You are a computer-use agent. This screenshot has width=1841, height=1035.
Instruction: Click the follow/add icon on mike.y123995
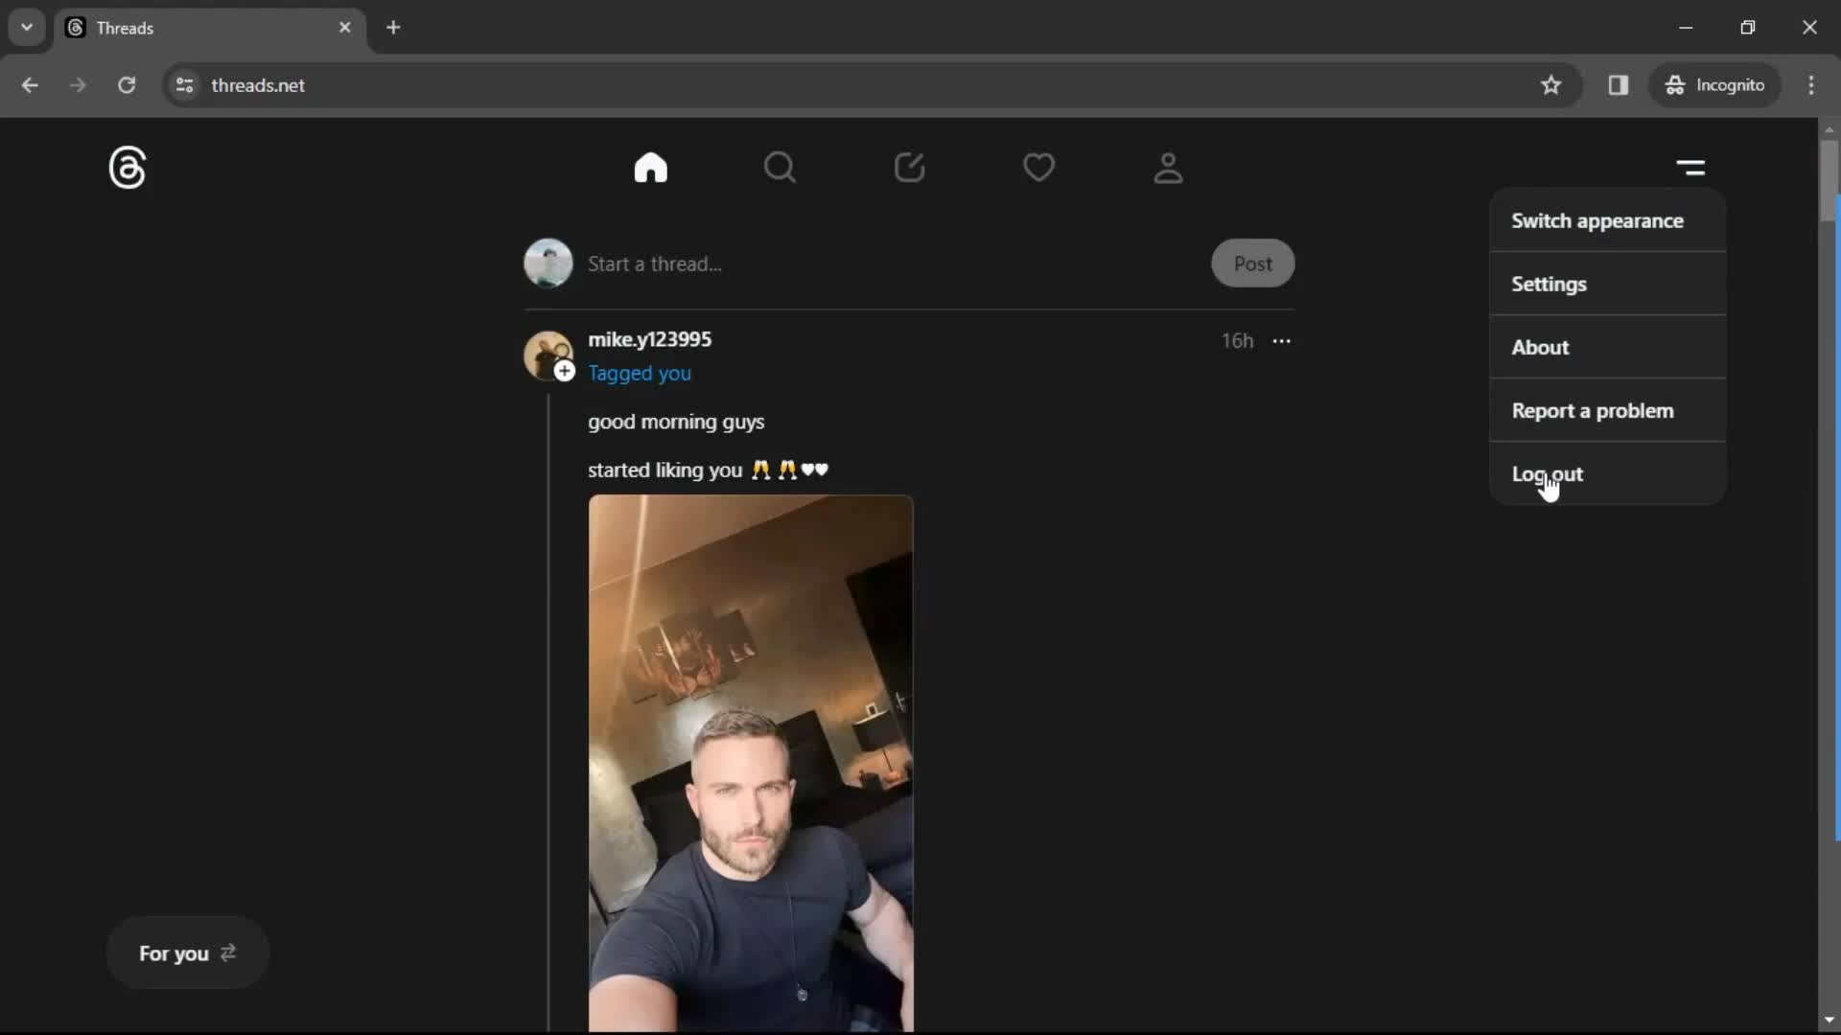click(564, 370)
